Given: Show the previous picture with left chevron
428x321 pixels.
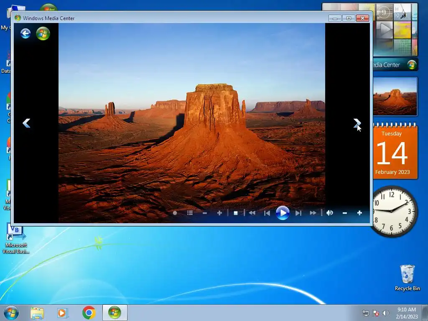Looking at the screenshot, I should [26, 123].
